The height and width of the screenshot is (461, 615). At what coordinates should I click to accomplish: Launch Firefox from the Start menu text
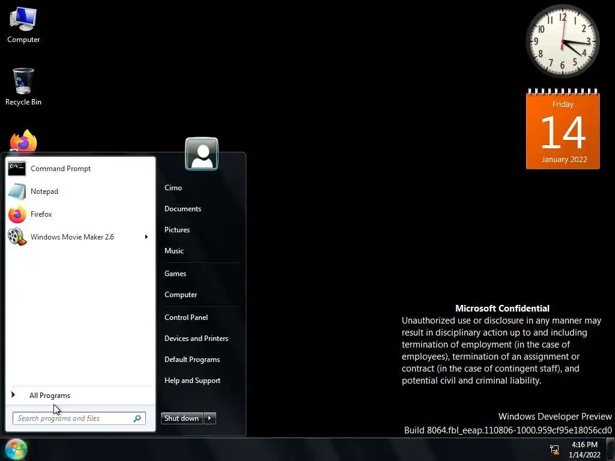41,214
